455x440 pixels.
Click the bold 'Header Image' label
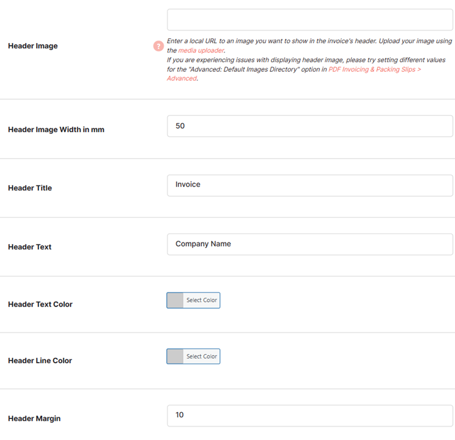tap(33, 46)
